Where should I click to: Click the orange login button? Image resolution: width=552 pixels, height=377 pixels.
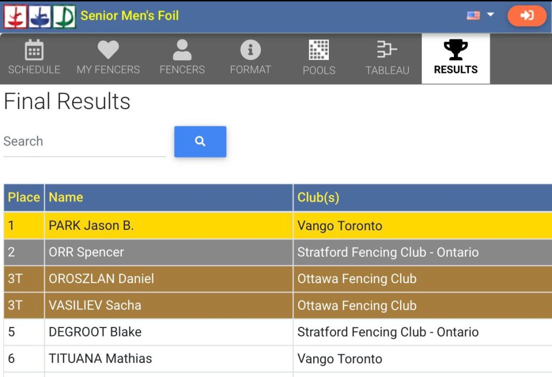527,16
